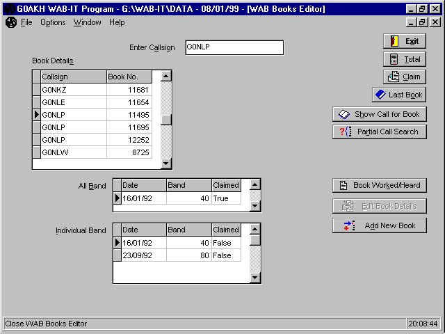Click book number 11654 cell
The image size is (445, 334).
(x=129, y=102)
